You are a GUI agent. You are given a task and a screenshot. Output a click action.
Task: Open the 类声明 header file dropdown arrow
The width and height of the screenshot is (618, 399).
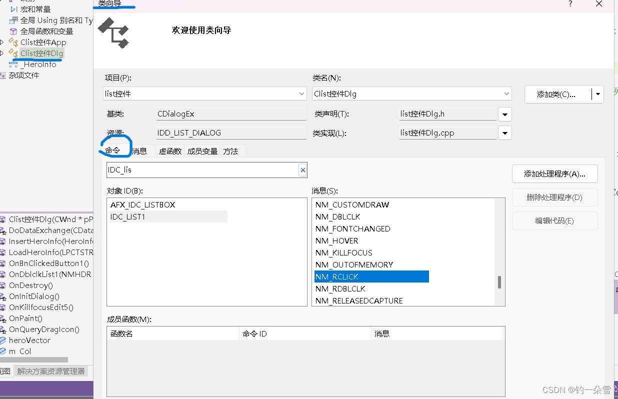(x=504, y=114)
